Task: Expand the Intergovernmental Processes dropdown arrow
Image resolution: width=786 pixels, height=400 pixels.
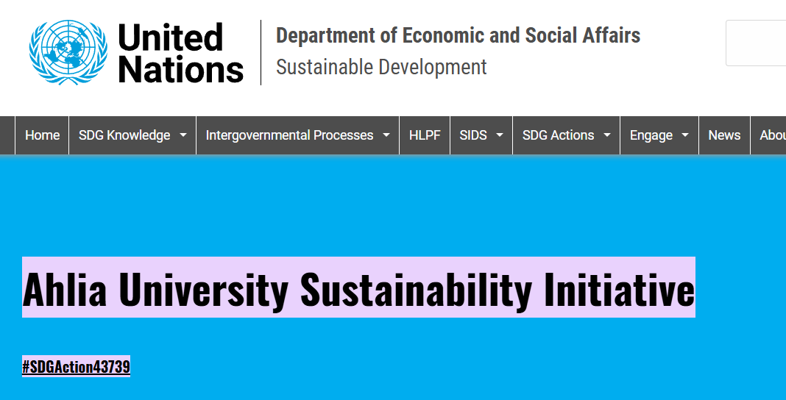Action: coord(386,135)
